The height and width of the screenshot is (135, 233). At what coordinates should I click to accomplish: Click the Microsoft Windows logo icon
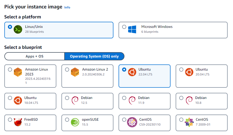coord(132,29)
